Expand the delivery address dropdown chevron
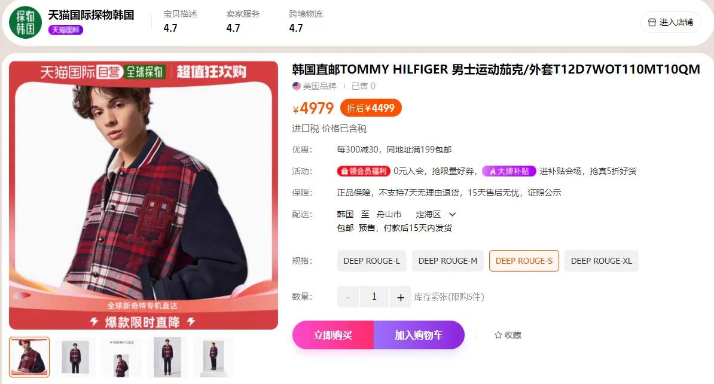714x384 pixels. click(452, 215)
